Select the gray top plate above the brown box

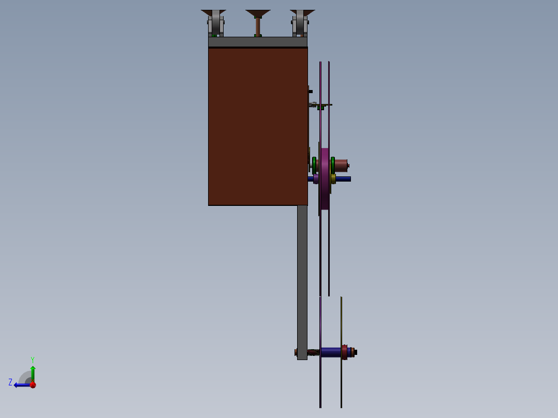pyautogui.click(x=258, y=41)
